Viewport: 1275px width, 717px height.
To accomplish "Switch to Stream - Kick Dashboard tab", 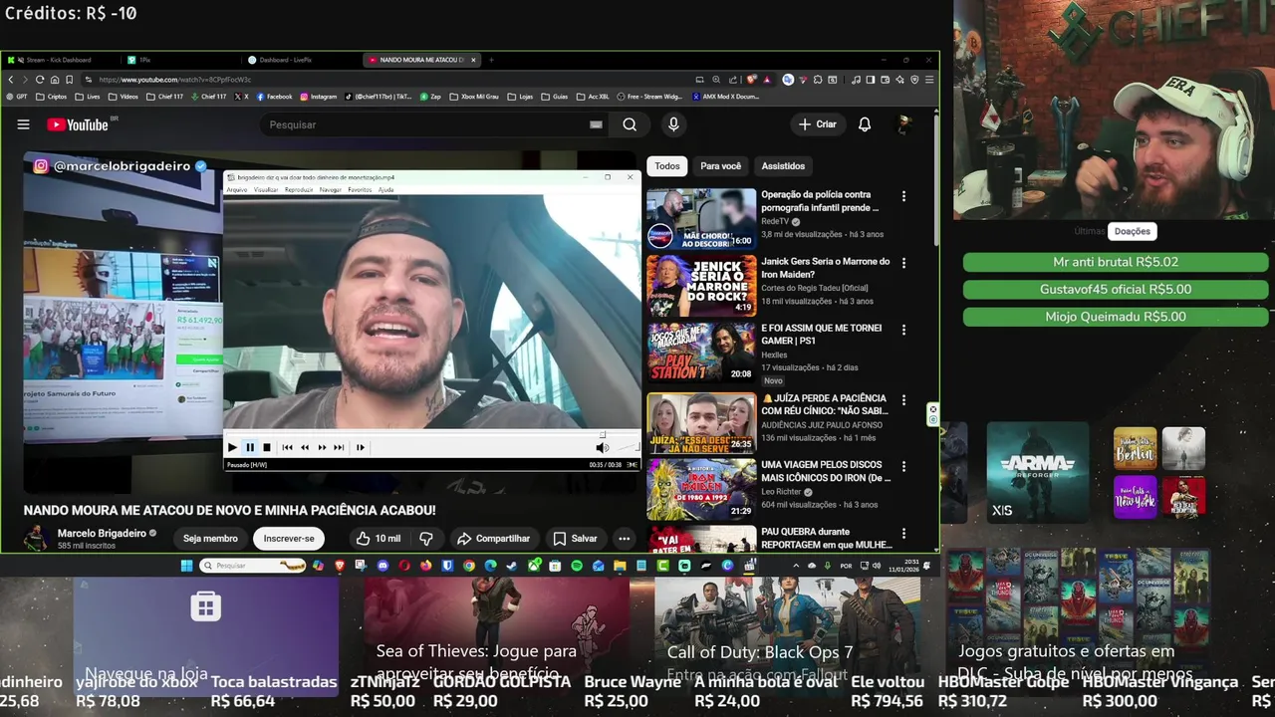I will (58, 60).
